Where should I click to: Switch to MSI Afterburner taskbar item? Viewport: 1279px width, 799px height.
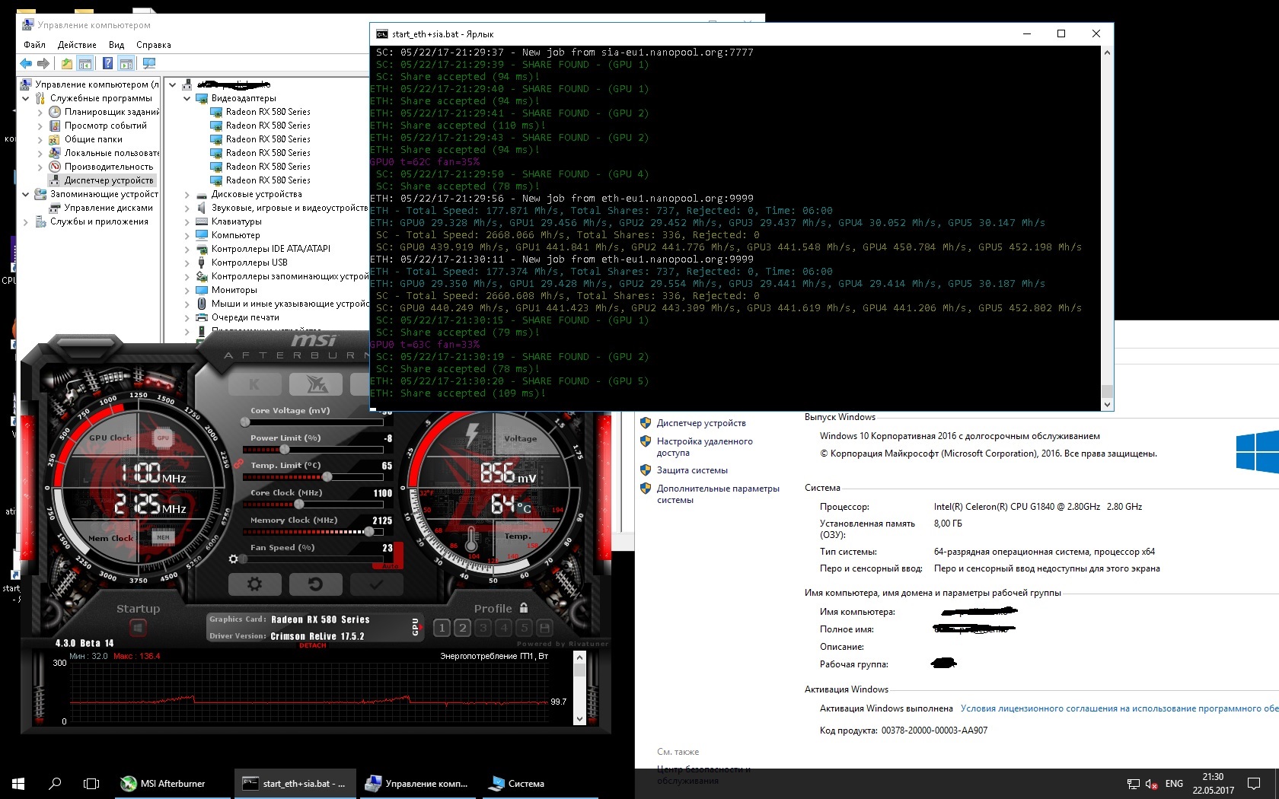(x=174, y=783)
